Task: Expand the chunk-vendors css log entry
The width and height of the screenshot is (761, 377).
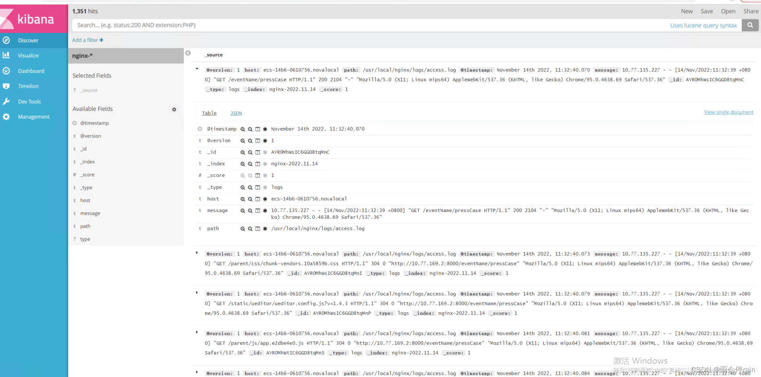Action: 197,253
